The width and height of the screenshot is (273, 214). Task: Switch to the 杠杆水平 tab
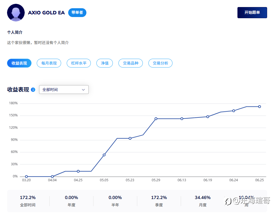79,63
